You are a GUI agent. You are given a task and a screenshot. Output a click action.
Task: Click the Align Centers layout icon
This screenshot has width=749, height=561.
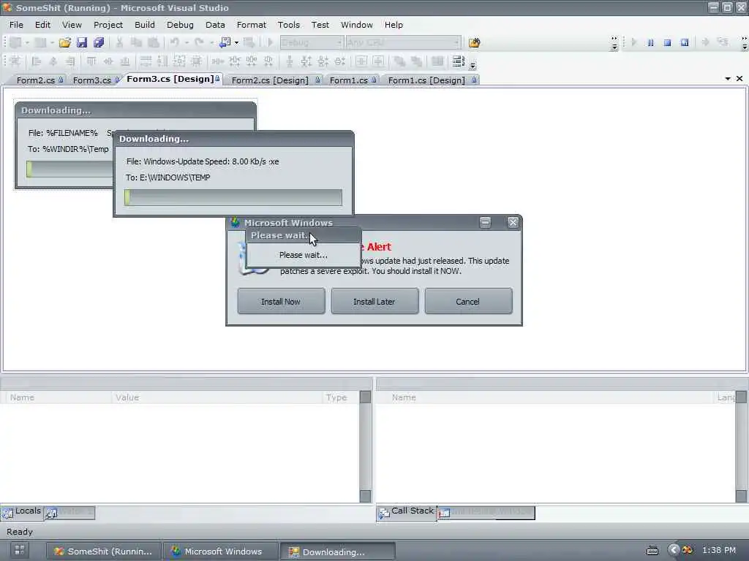[x=53, y=61]
